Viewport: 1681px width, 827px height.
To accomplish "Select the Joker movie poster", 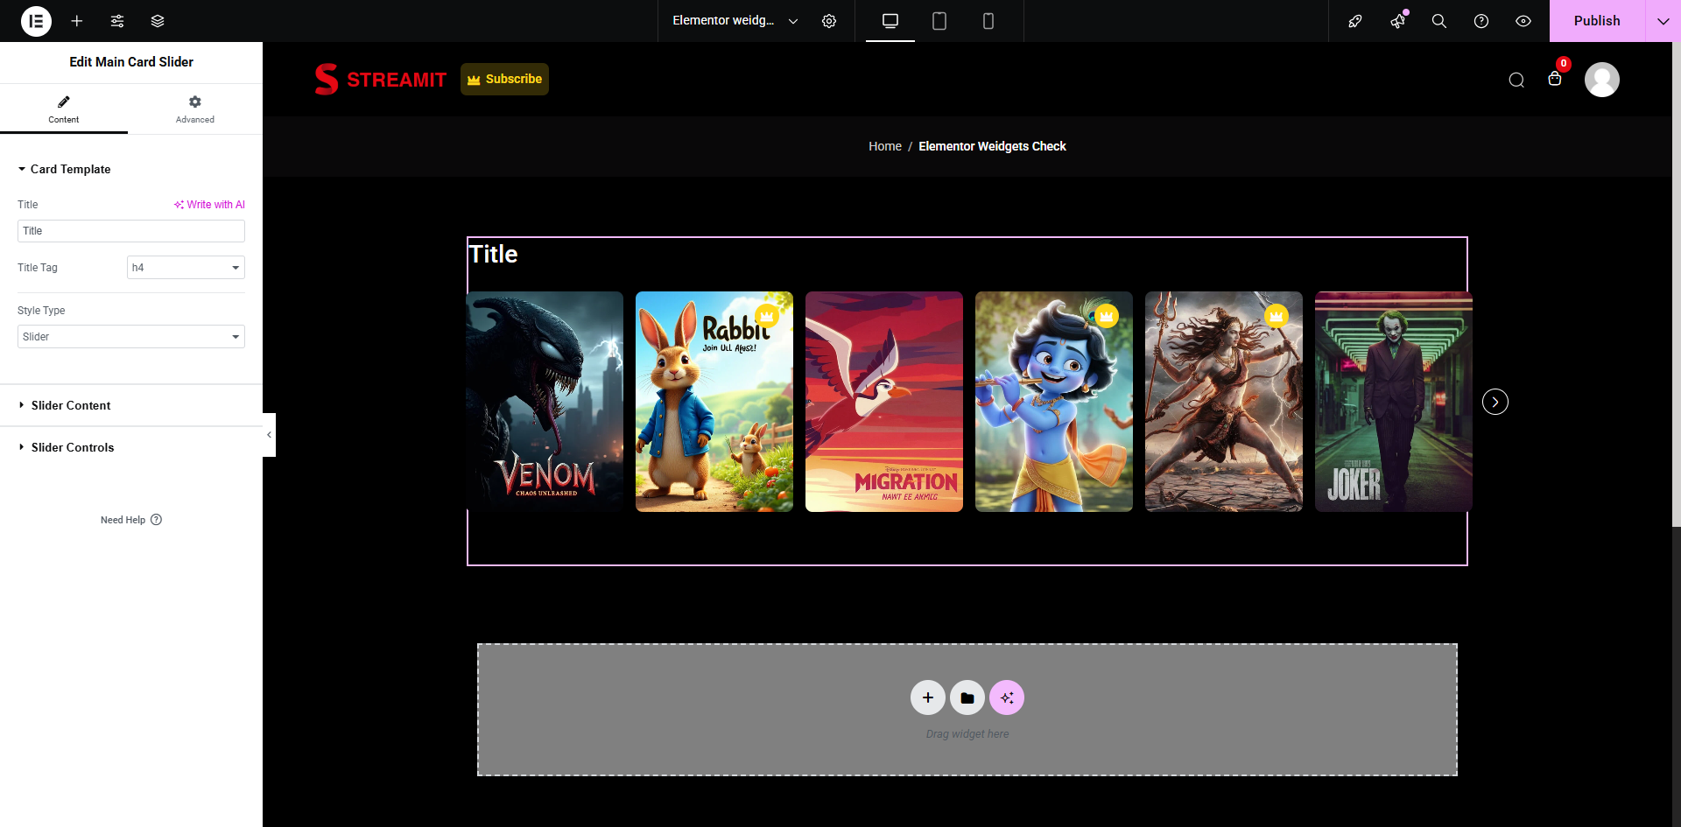I will click(x=1394, y=402).
